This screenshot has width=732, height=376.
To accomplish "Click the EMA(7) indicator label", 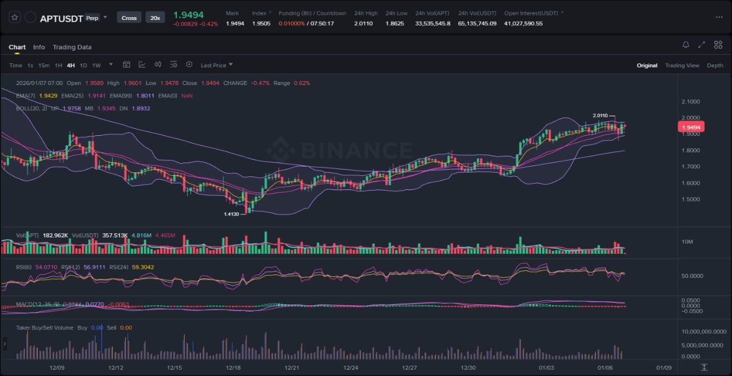I will pos(26,96).
